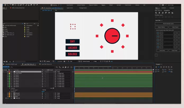Image resolution: width=184 pixels, height=108 pixels.
Task: Open the Character panel tab
Action: (172, 8)
